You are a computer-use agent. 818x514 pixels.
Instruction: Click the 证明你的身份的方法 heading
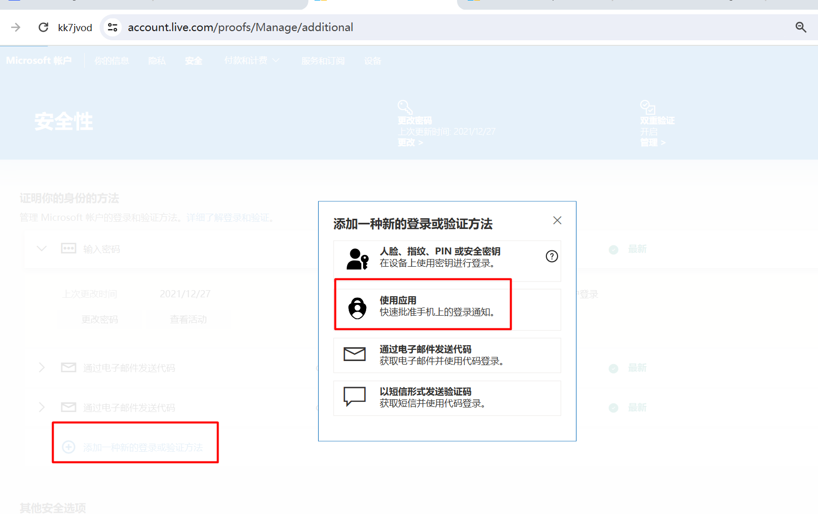pyautogui.click(x=69, y=198)
